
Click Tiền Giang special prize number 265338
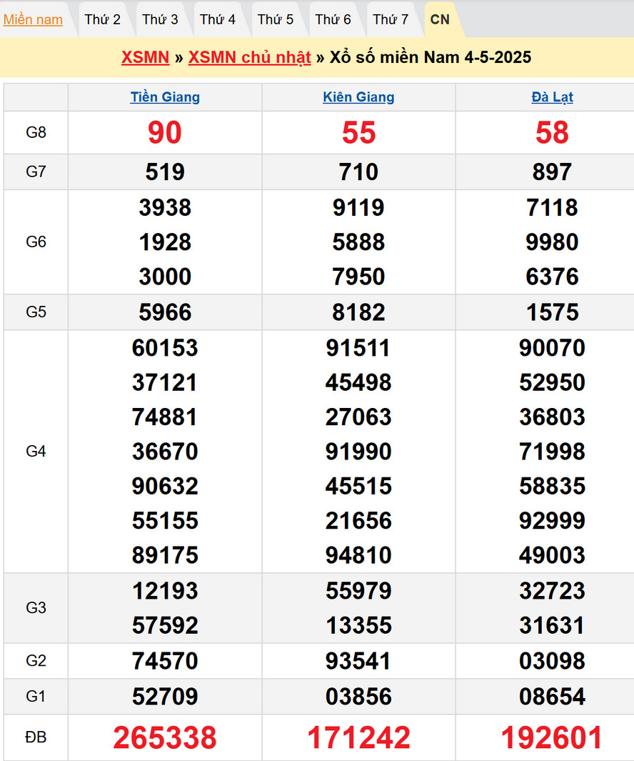[165, 738]
